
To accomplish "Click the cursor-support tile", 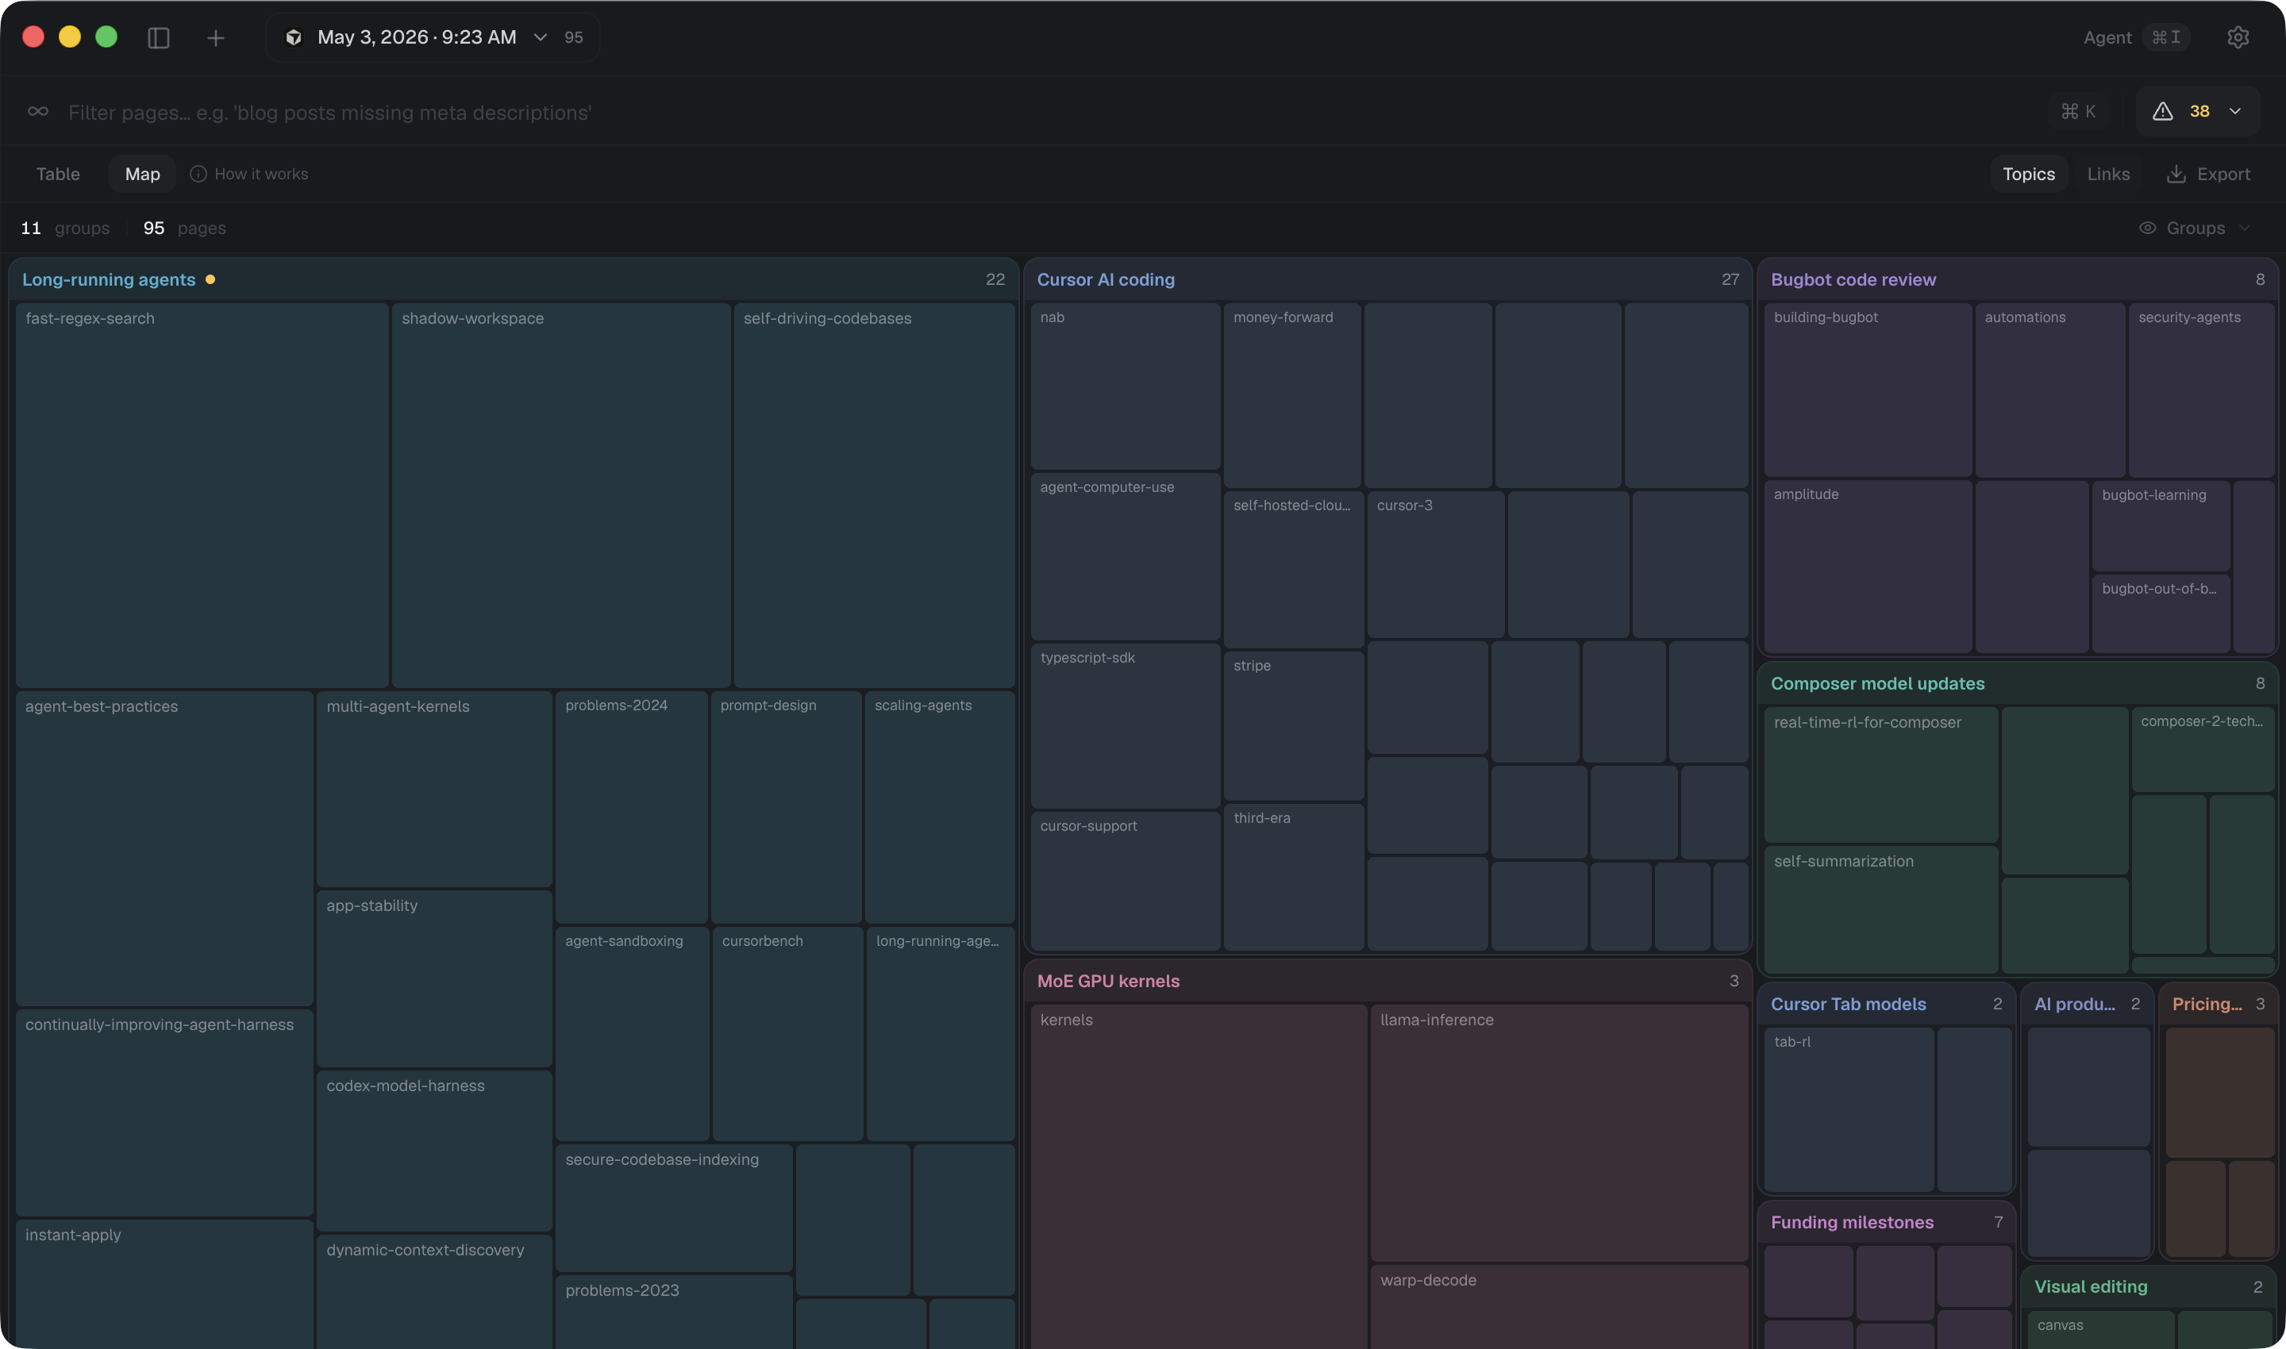I will pos(1125,881).
